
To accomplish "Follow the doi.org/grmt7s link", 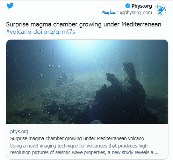I will [54, 32].
